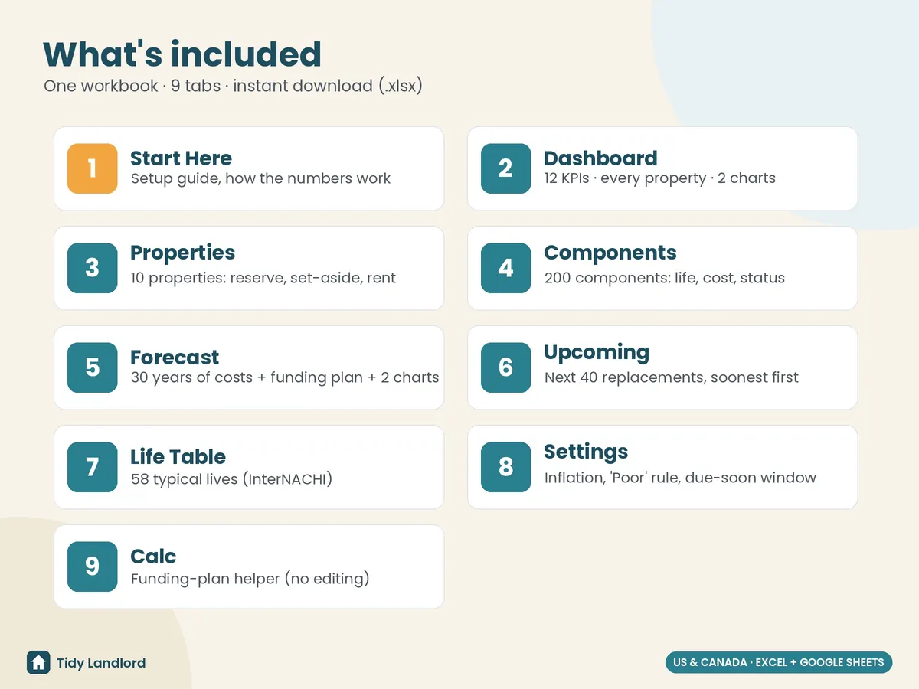Open the Settings card title
This screenshot has height=689, width=919.
click(x=586, y=452)
